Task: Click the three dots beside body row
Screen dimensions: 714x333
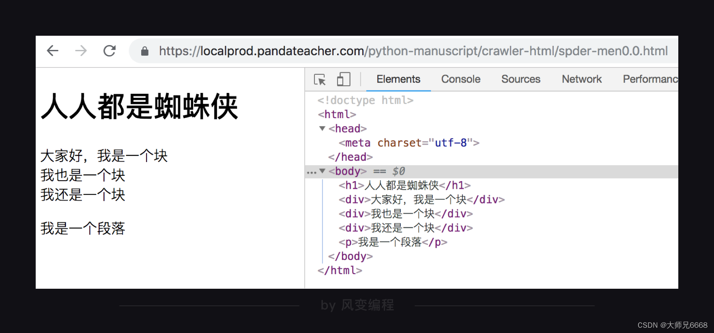Action: (311, 173)
